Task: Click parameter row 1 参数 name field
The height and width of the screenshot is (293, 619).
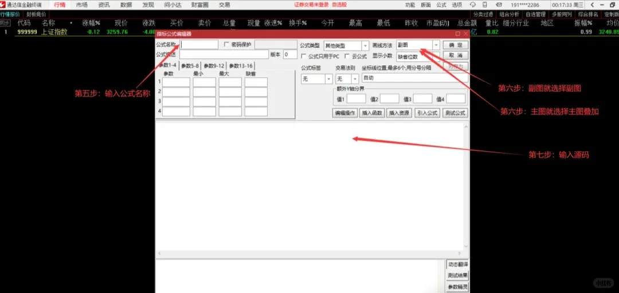Action: [x=176, y=82]
